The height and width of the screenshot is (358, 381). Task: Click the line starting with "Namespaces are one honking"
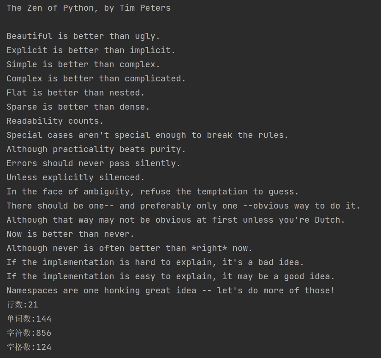[170, 290]
